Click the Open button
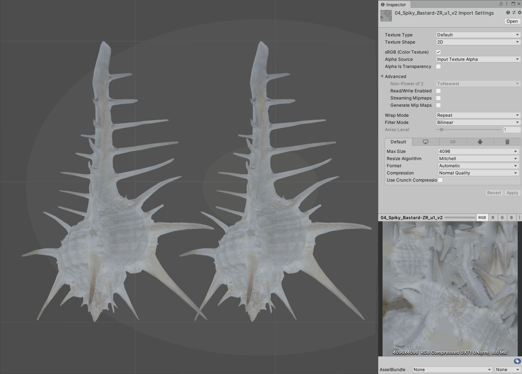Viewport: 522px width, 374px height. [x=512, y=21]
